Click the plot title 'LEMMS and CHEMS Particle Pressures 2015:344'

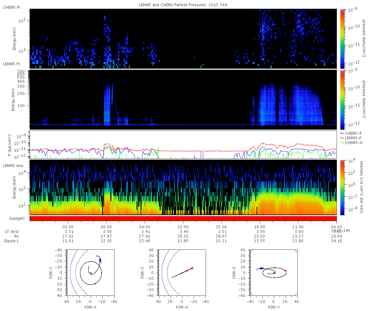pos(184,5)
